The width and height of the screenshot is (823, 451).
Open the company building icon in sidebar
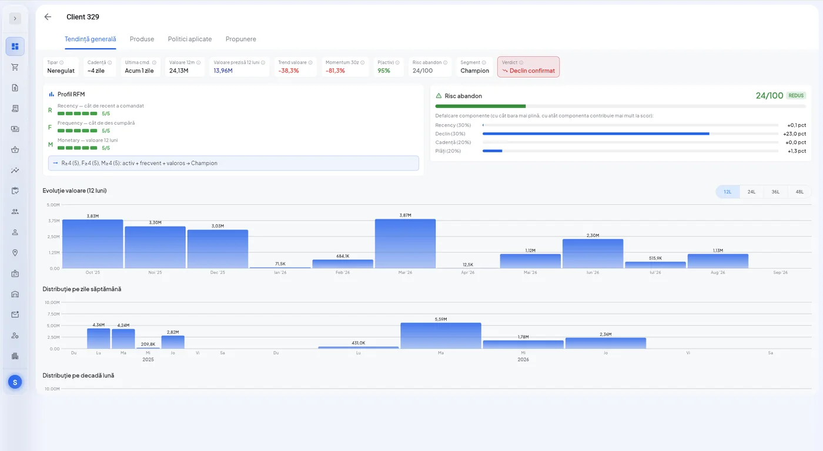click(15, 356)
